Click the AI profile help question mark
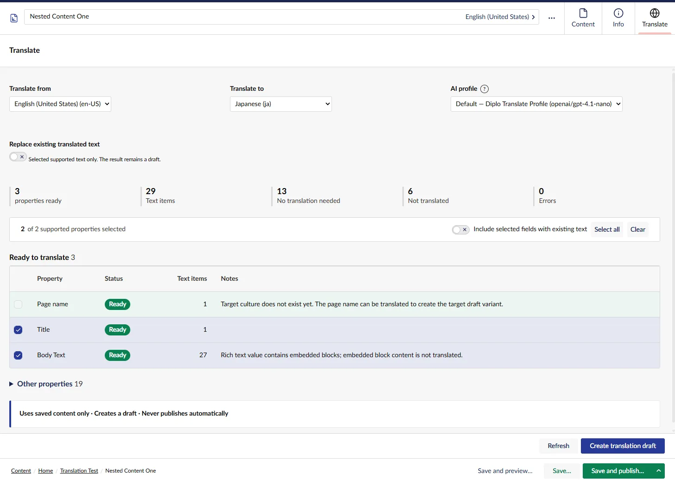This screenshot has width=675, height=480. [x=484, y=89]
